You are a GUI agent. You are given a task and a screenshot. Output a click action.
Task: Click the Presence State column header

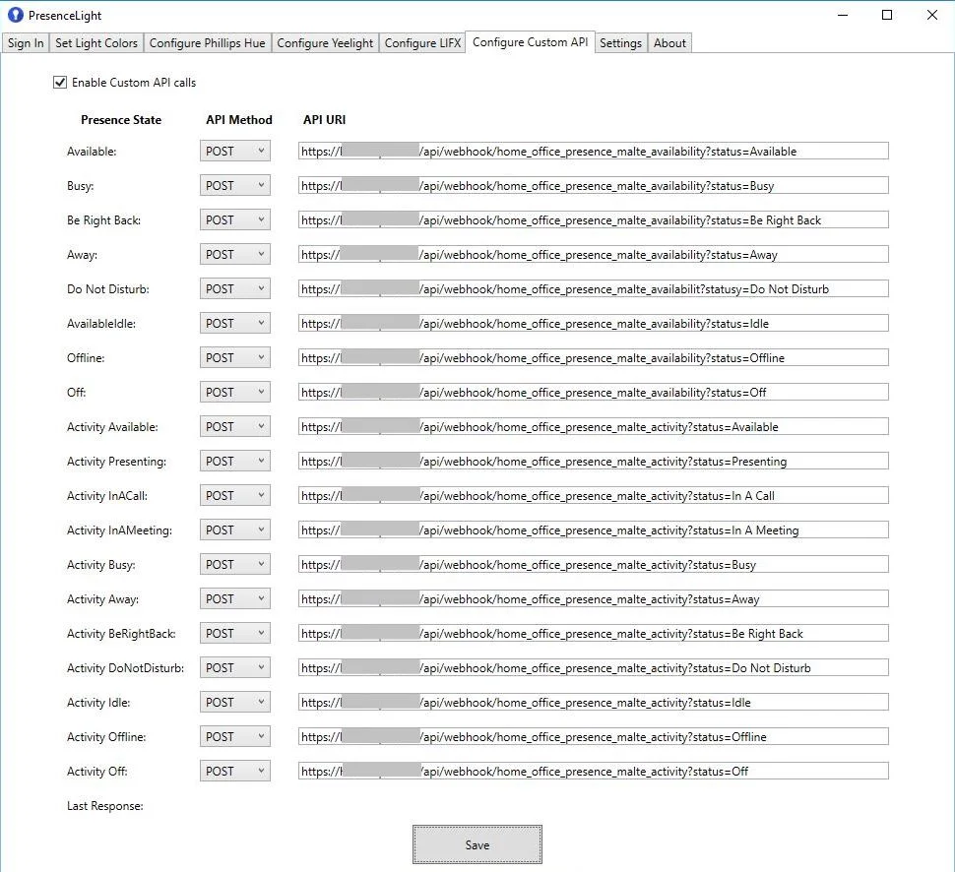pos(121,120)
